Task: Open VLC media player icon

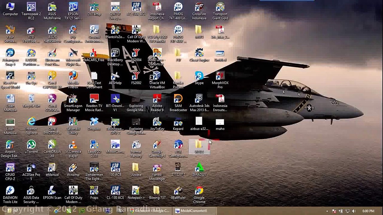Action: coord(73,149)
